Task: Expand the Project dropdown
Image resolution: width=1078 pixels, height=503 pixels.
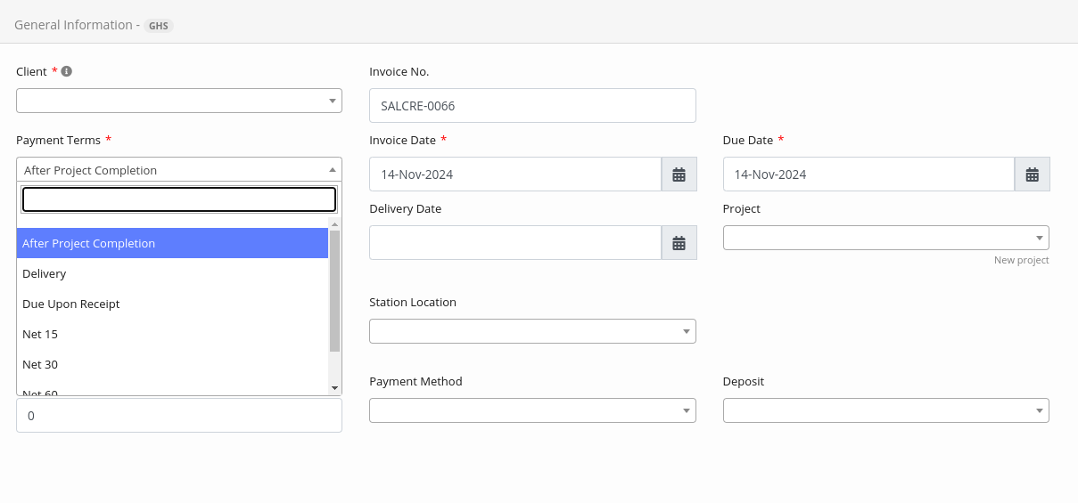Action: pyautogui.click(x=885, y=238)
